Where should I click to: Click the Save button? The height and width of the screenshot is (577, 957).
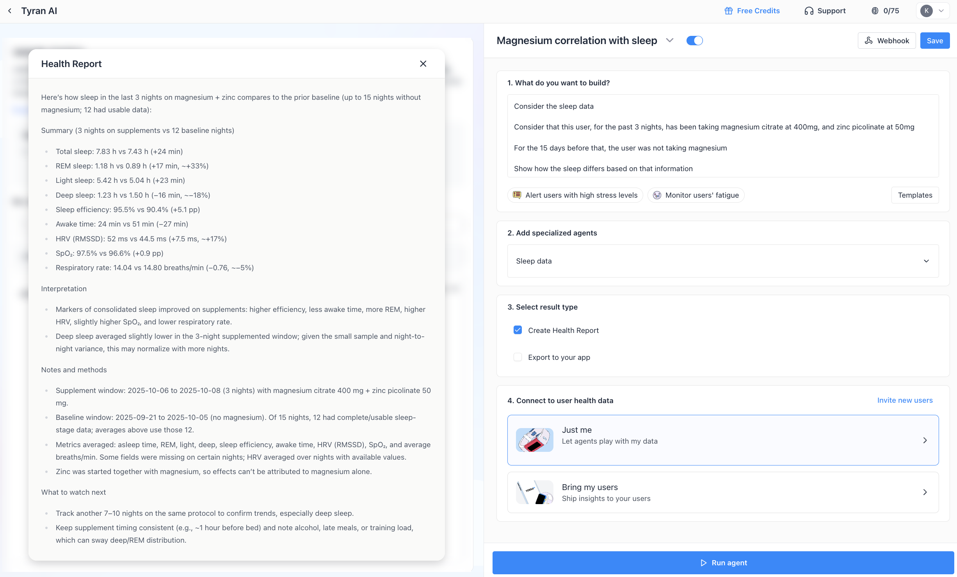click(934, 41)
